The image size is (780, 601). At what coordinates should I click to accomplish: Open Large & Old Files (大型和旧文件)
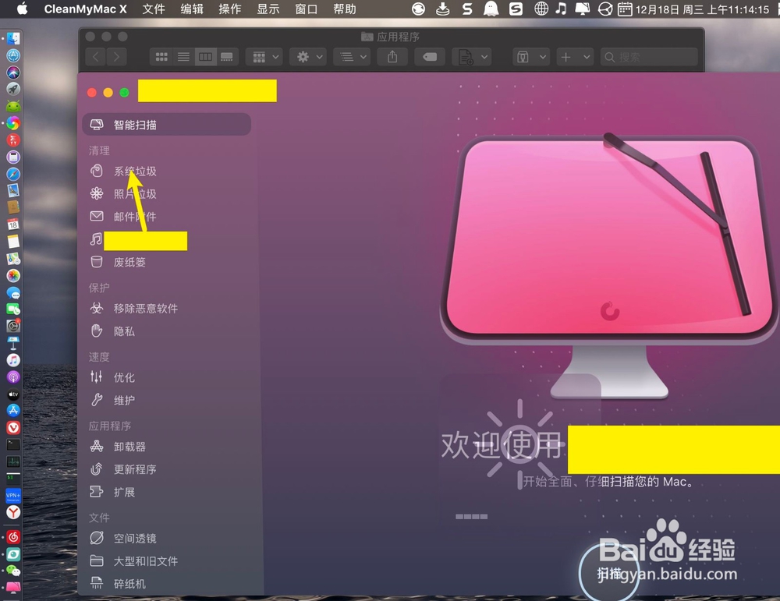(x=145, y=561)
